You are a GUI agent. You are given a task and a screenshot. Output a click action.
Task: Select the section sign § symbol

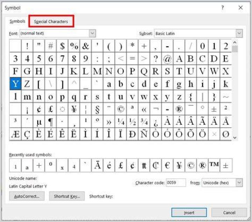pos(97,109)
